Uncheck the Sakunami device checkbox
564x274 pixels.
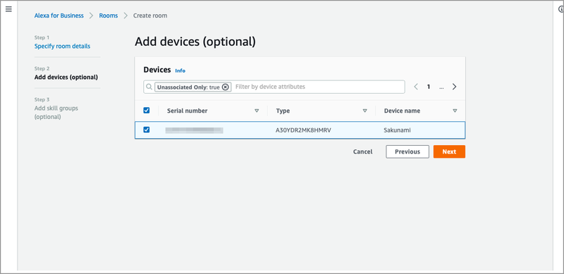[147, 130]
